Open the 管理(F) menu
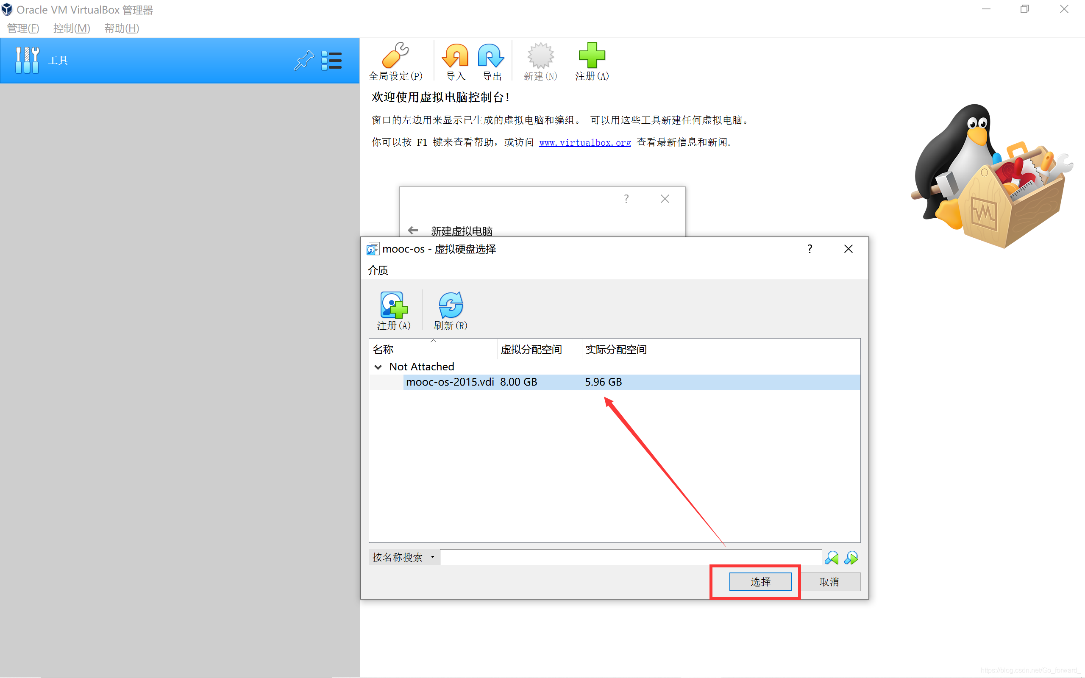The width and height of the screenshot is (1085, 678). tap(23, 28)
